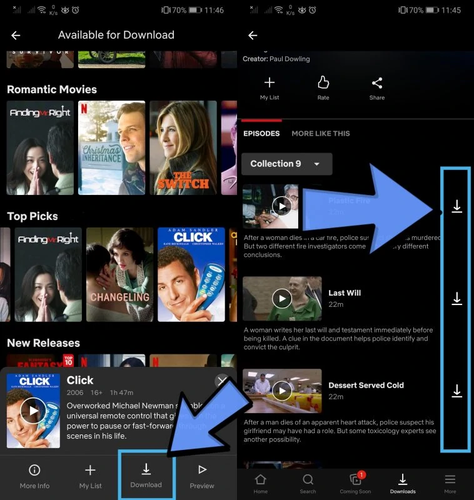Download the Plastic Fire episode
Image resolution: width=474 pixels, height=500 pixels.
[x=456, y=206]
